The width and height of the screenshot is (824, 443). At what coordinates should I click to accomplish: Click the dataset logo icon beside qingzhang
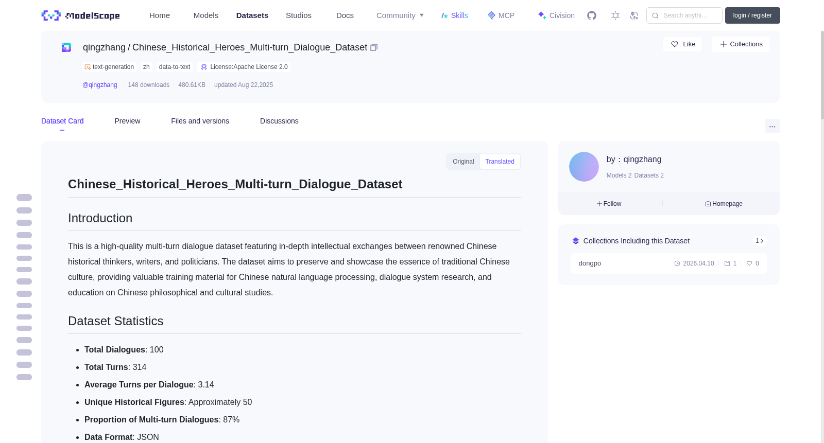click(x=66, y=47)
